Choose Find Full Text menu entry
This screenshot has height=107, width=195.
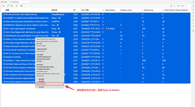point(50,51)
